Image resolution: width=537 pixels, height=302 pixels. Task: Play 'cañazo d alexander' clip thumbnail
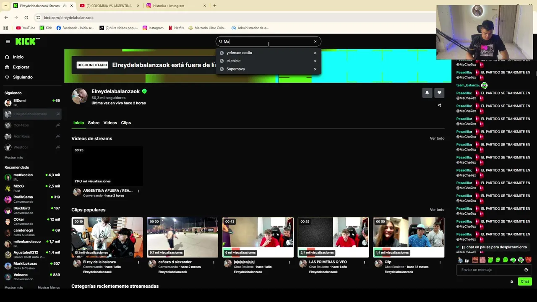click(x=182, y=237)
